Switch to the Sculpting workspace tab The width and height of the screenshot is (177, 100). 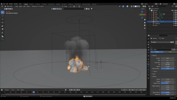(38, 4)
